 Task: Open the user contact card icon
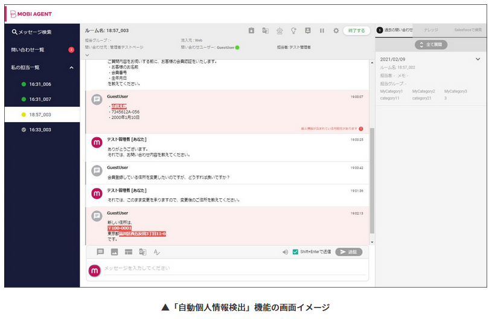point(308,30)
